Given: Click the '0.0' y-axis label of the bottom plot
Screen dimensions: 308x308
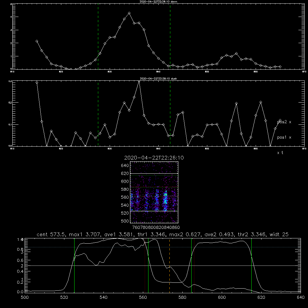Looking at the screenshot, I should 20,292.
